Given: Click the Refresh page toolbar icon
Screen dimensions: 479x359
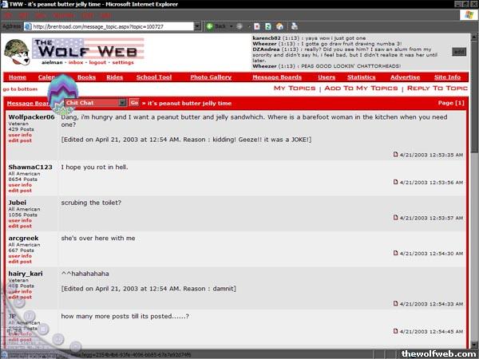Looking at the screenshot, I should 267,26.
